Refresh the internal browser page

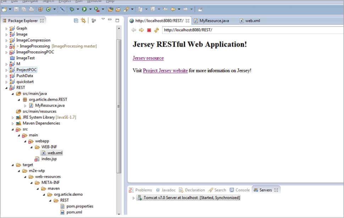point(156,30)
